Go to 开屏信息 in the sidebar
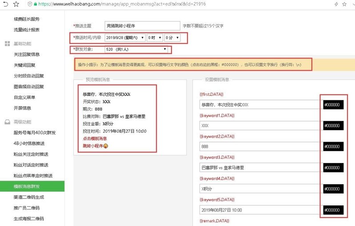 coord(22,108)
